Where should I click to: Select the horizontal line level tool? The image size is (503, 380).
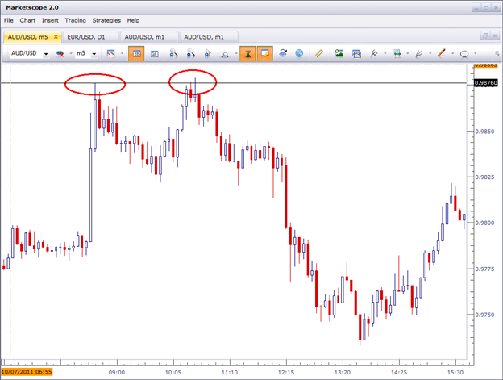click(397, 53)
